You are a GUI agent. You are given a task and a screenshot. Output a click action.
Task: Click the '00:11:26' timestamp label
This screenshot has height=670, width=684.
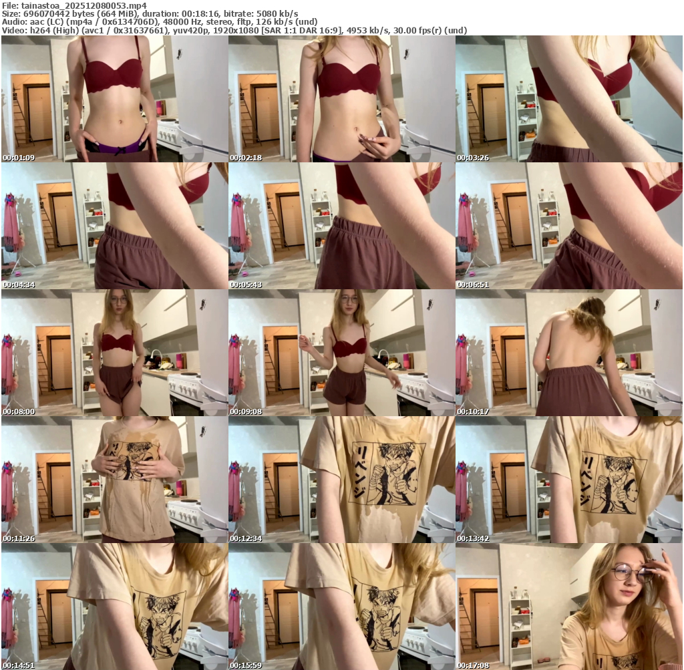tap(18, 538)
